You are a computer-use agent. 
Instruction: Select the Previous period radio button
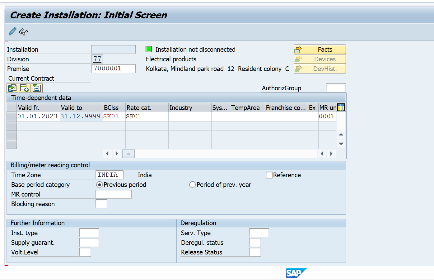click(100, 185)
